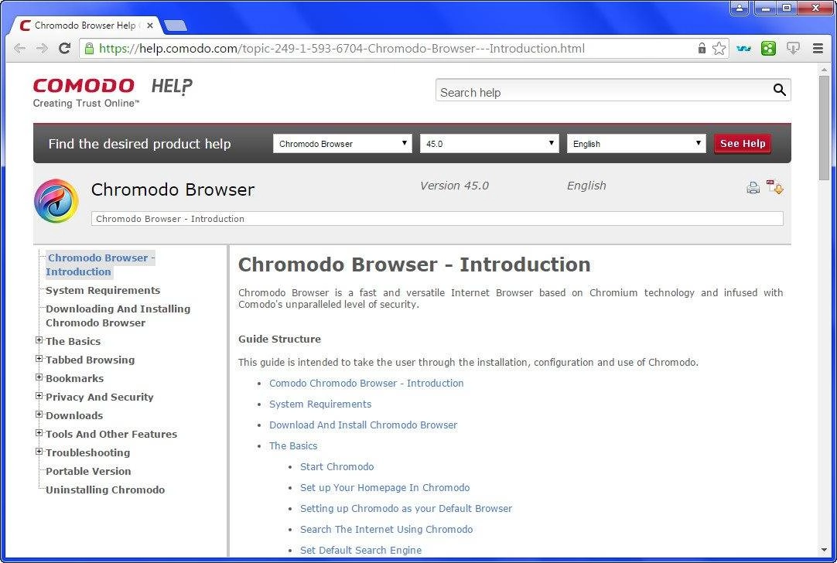Click the Chromodo Browser - Introduction breadcrumb field
The height and width of the screenshot is (563, 837).
click(437, 219)
